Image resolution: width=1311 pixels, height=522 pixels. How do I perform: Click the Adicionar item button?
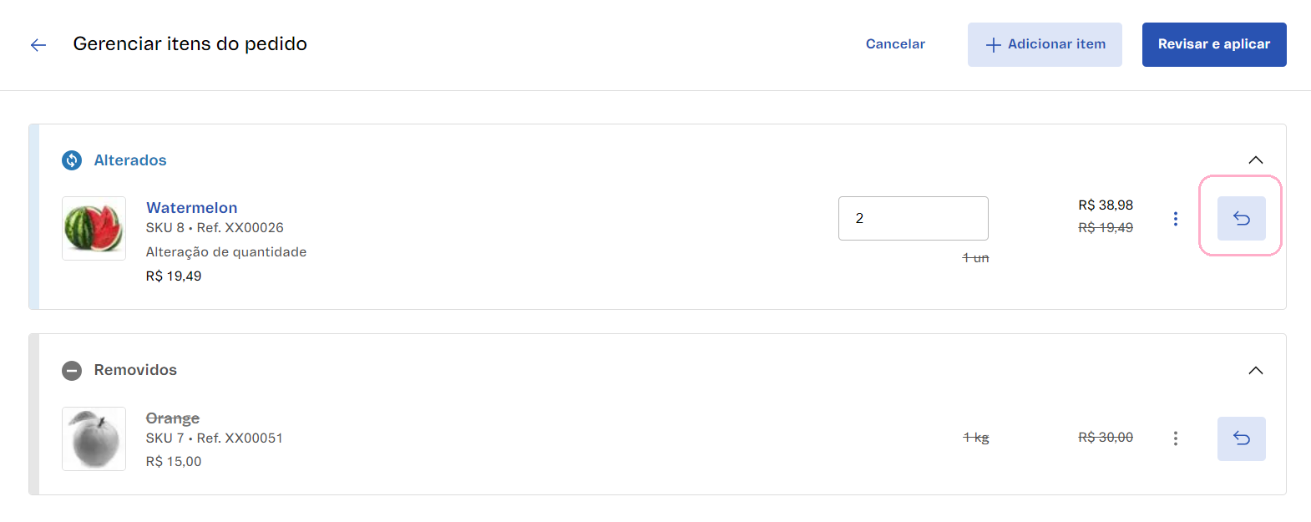tap(1045, 44)
